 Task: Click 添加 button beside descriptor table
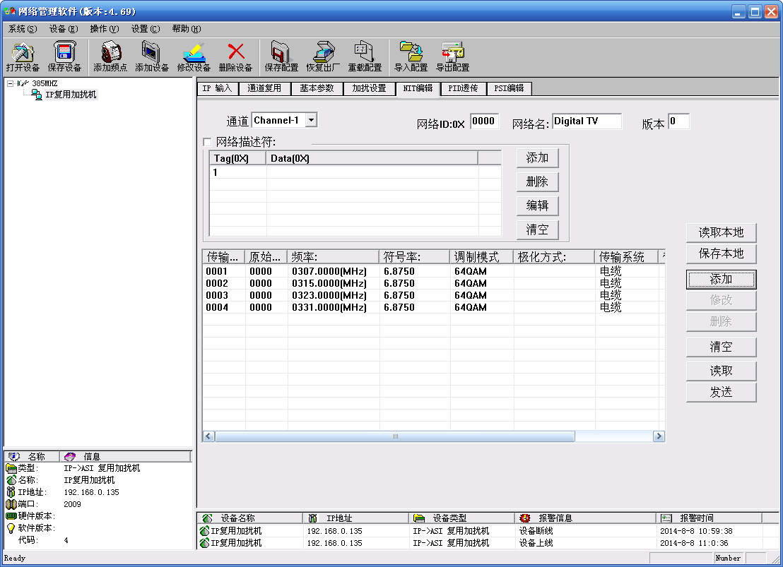537,157
